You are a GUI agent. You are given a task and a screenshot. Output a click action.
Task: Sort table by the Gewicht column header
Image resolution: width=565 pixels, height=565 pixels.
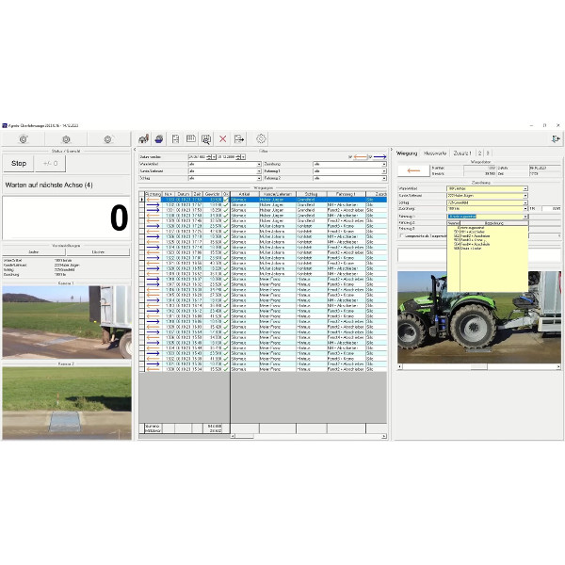coord(212,194)
